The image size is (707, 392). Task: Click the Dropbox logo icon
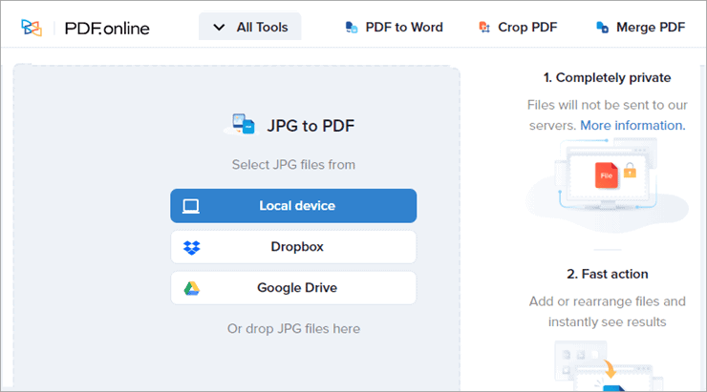click(x=191, y=247)
